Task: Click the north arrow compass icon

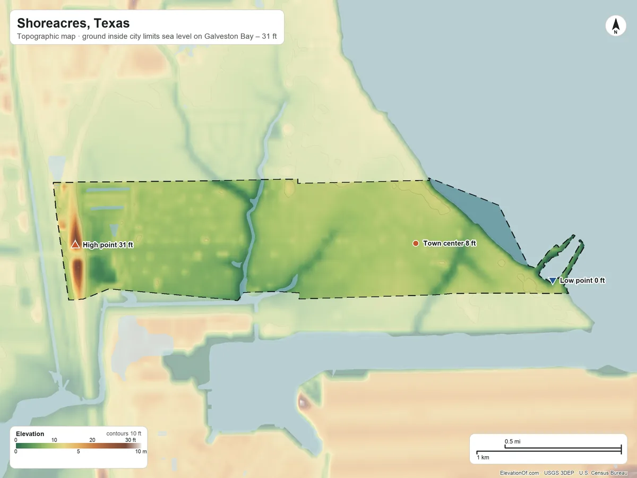Action: (616, 26)
